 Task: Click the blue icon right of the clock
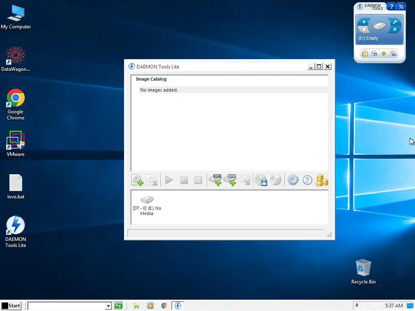[x=410, y=306]
